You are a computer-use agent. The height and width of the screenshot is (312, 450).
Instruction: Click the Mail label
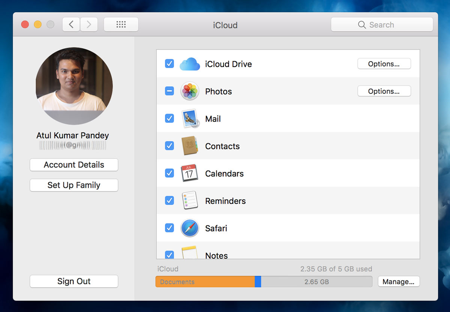pos(213,119)
